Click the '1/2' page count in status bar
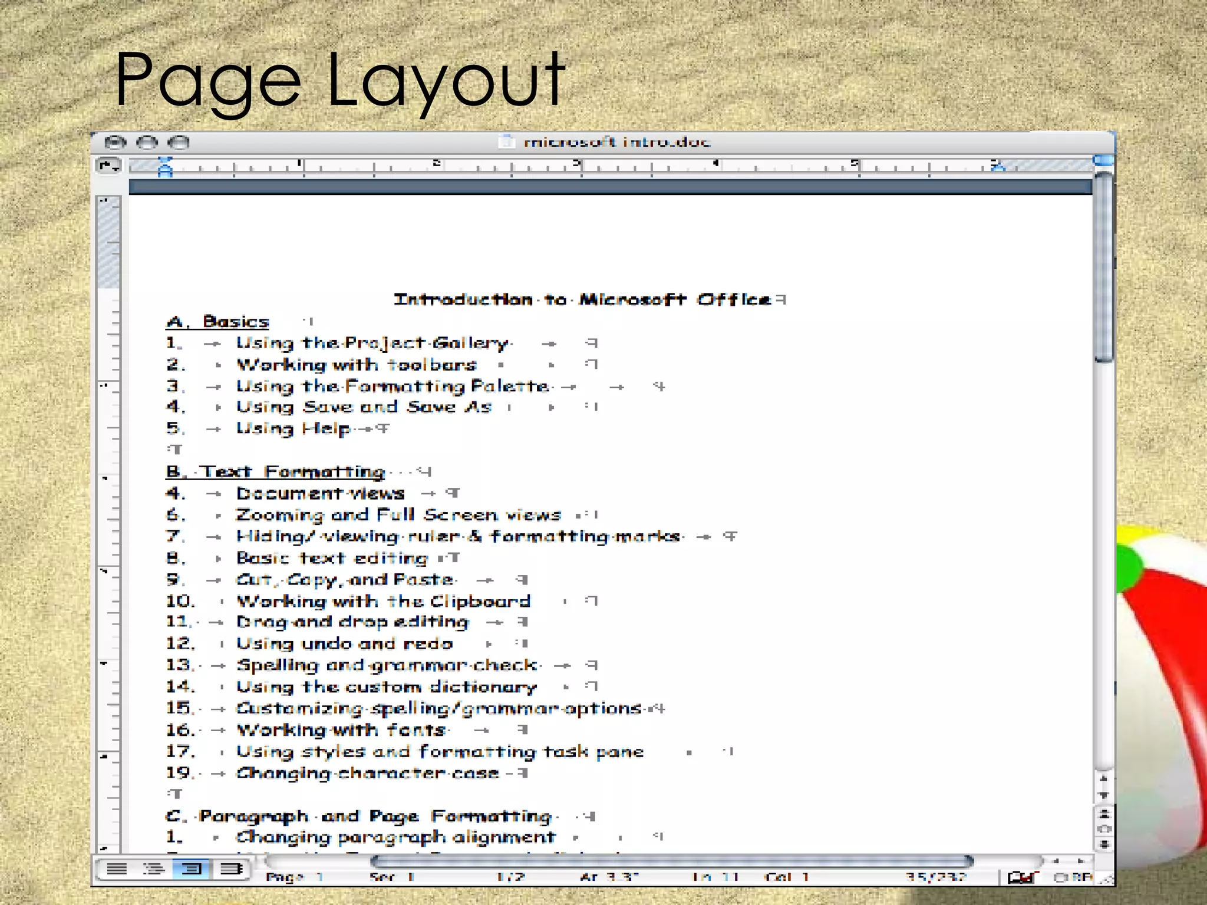 pos(510,877)
